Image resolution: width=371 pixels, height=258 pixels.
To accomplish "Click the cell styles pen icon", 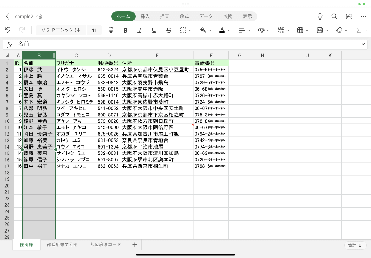I will point(262,30).
